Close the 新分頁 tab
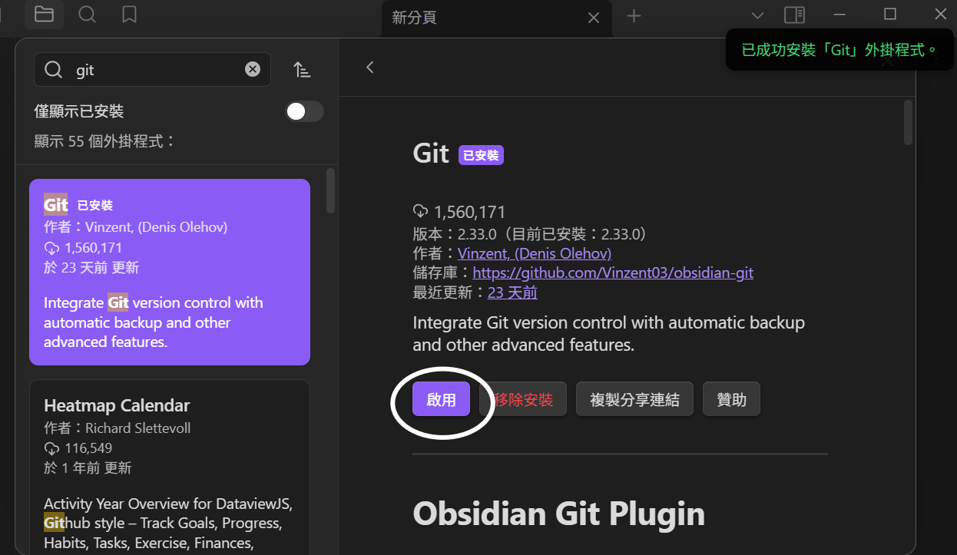The width and height of the screenshot is (957, 555). pyautogui.click(x=594, y=18)
